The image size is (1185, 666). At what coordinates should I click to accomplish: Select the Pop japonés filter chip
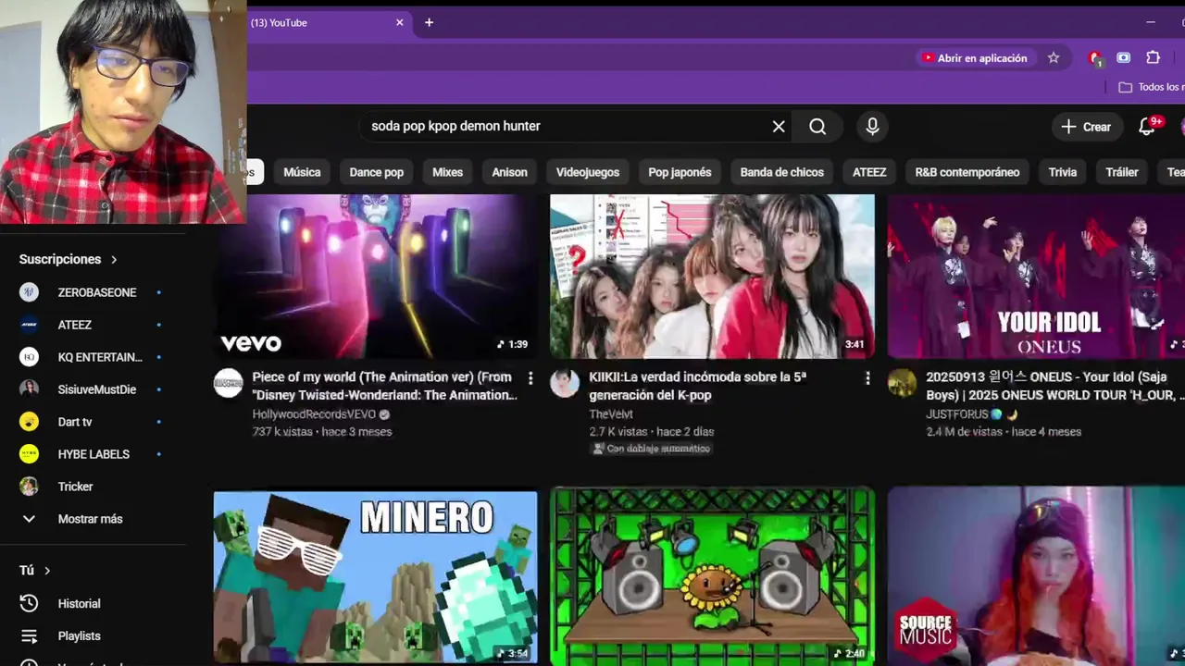tap(680, 172)
